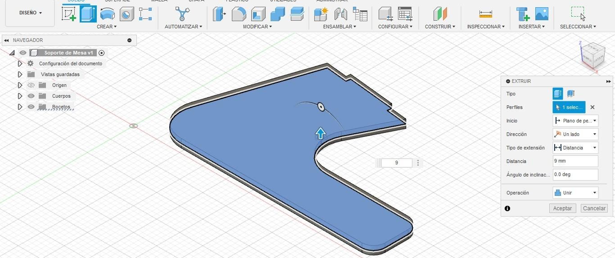The width and height of the screenshot is (615, 258).
Task: Open the Bill of Materials table icon
Action: [360, 14]
